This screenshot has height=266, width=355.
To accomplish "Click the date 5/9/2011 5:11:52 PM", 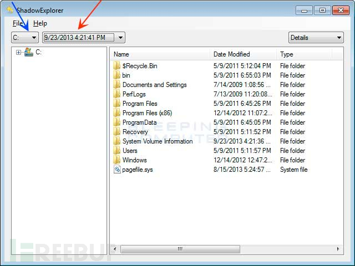I will [242, 132].
